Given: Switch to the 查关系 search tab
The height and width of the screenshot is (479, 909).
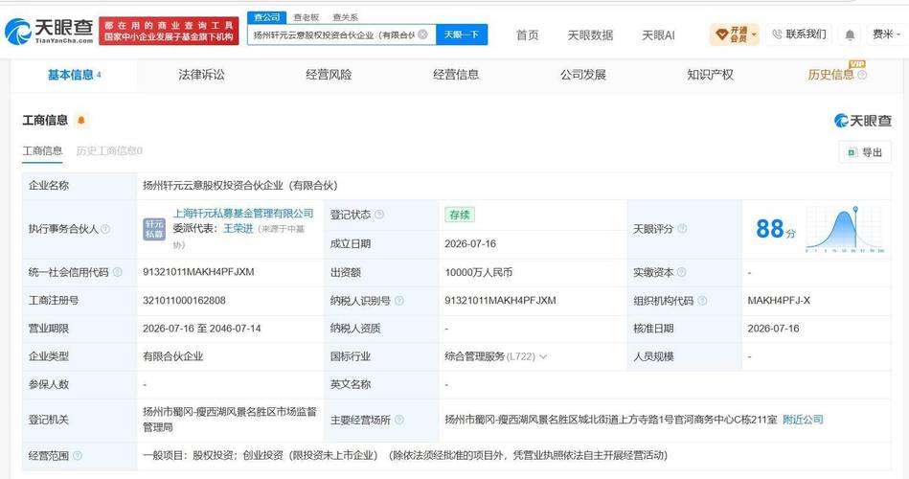Looking at the screenshot, I should (x=346, y=17).
